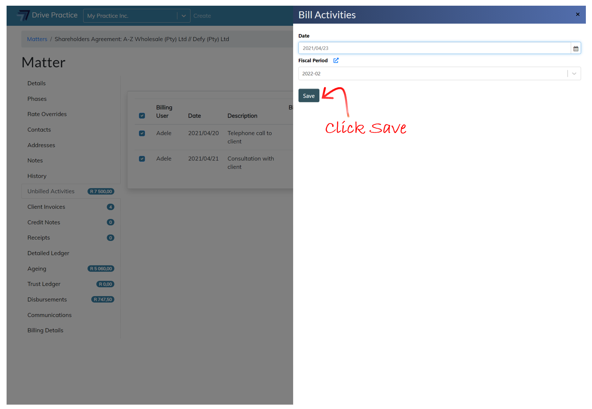Click Consultation with client description
This screenshot has height=409, width=592.
click(x=251, y=162)
